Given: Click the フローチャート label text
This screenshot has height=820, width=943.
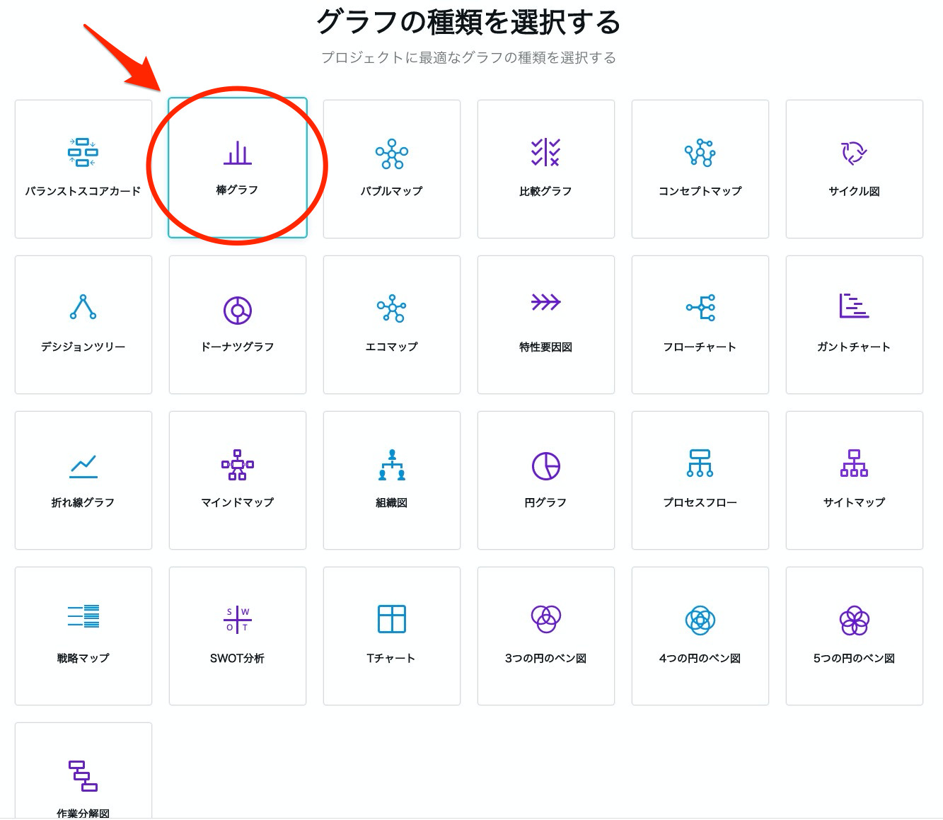Looking at the screenshot, I should coord(700,347).
